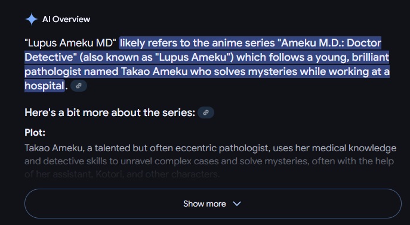This screenshot has height=225, width=410.
Task: Click "Takao Ameku" in the highlighted paragraph
Action: pos(155,71)
